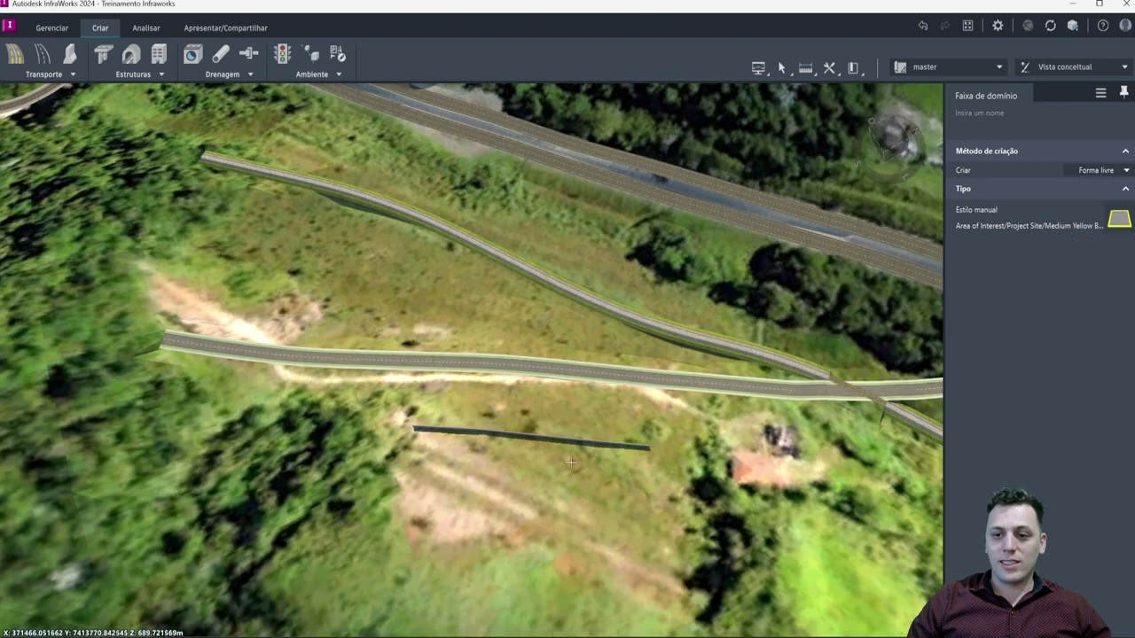Click the yellow style swatch for Estilo manual
Image resolution: width=1135 pixels, height=638 pixels.
pyautogui.click(x=1119, y=218)
